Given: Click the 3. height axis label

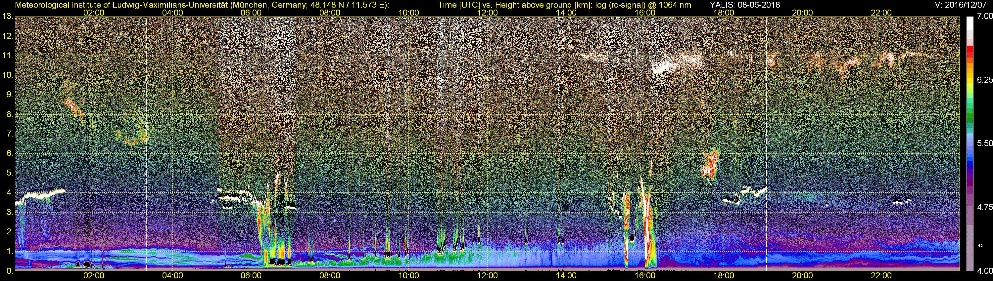Looking at the screenshot, I should [x=10, y=212].
